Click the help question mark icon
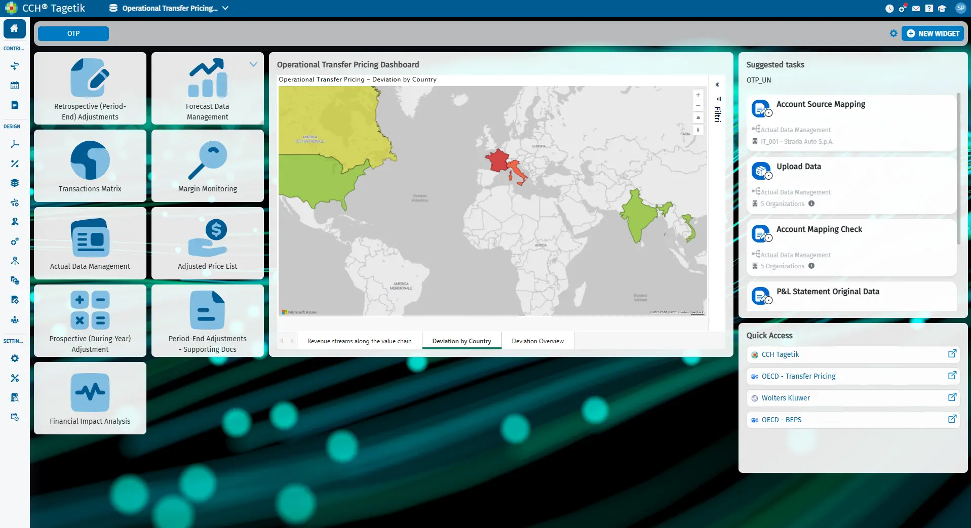The width and height of the screenshot is (971, 528). 929,8
